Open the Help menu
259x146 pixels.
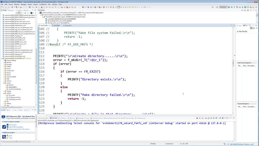pos(60,4)
